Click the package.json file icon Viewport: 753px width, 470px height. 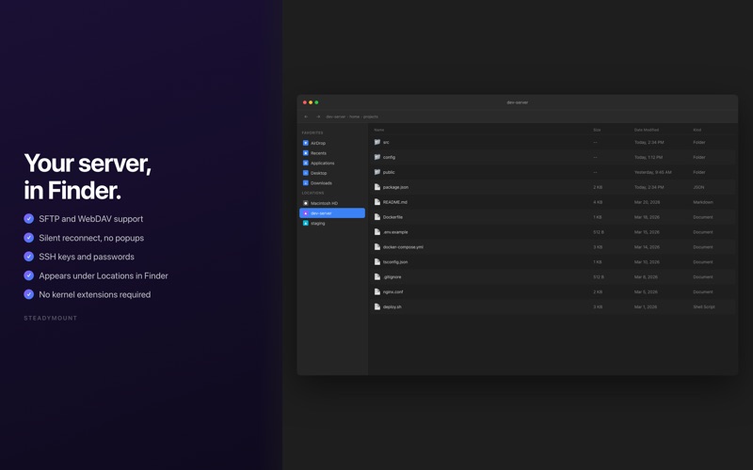(377, 187)
